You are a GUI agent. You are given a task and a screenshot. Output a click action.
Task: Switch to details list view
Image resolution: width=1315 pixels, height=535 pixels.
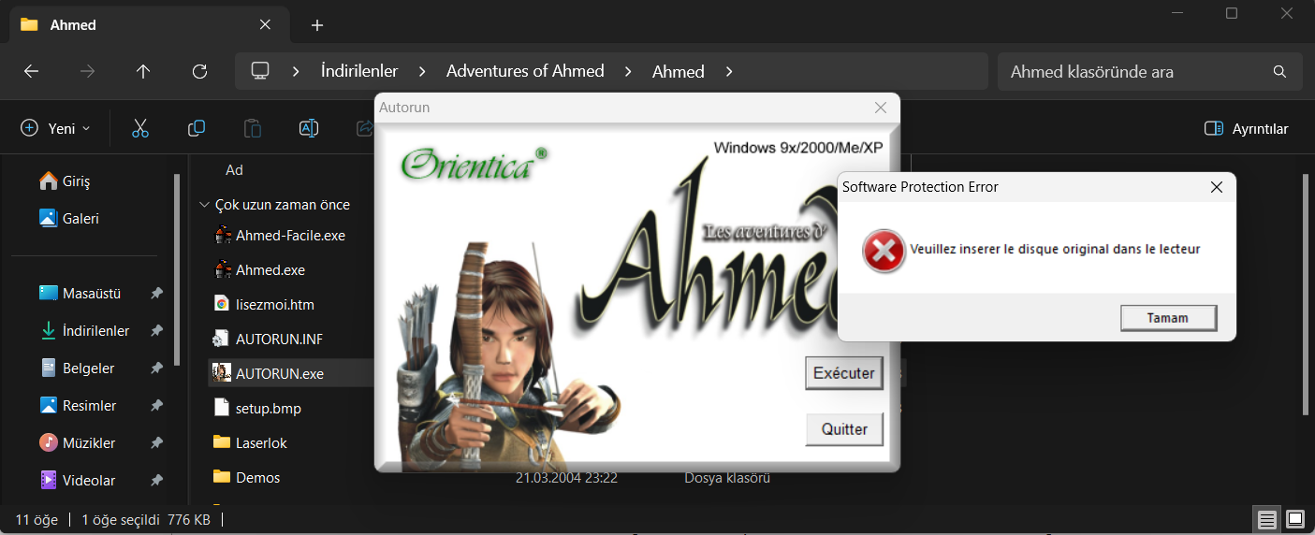[1266, 519]
